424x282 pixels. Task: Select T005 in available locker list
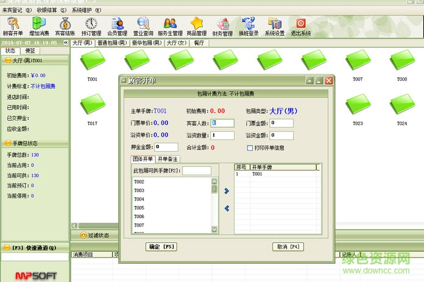[x=172, y=208]
